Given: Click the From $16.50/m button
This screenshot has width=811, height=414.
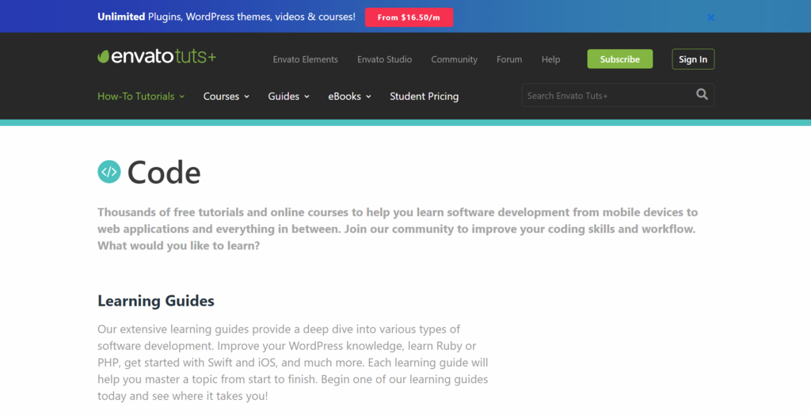Looking at the screenshot, I should click(409, 17).
